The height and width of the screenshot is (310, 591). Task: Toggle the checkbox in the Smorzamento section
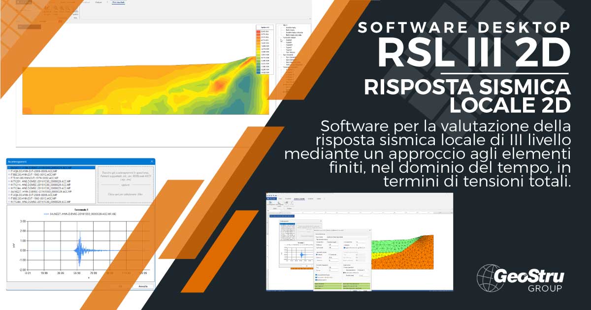317,254
